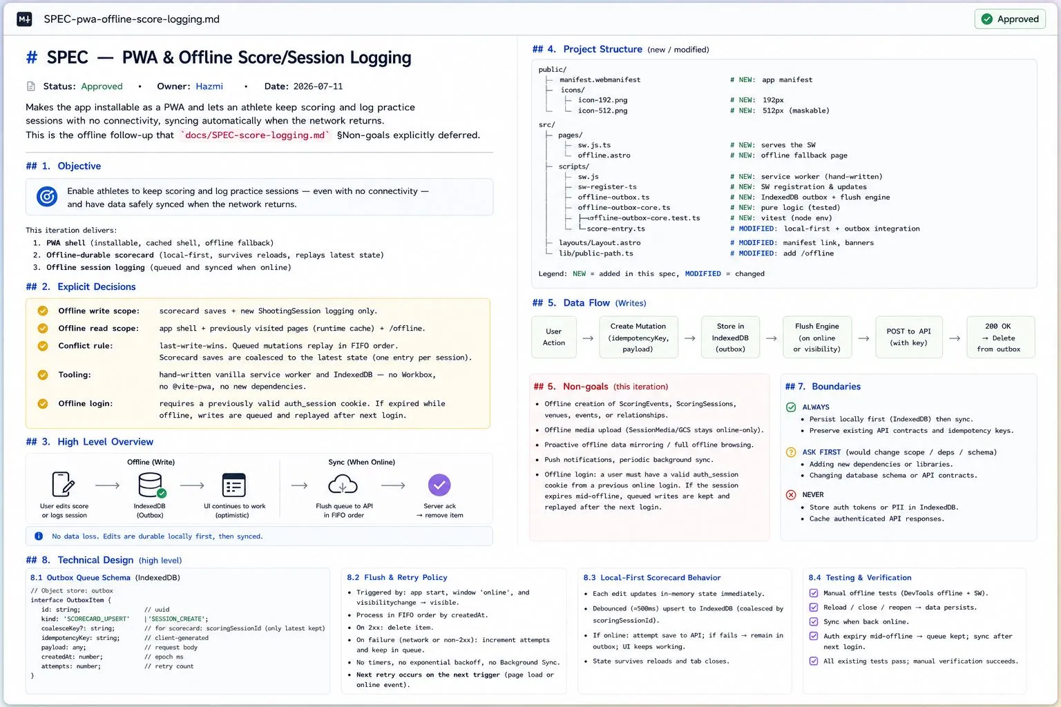1061x707 pixels.
Task: Click checkmark beside Offline login
Action: coord(43,403)
